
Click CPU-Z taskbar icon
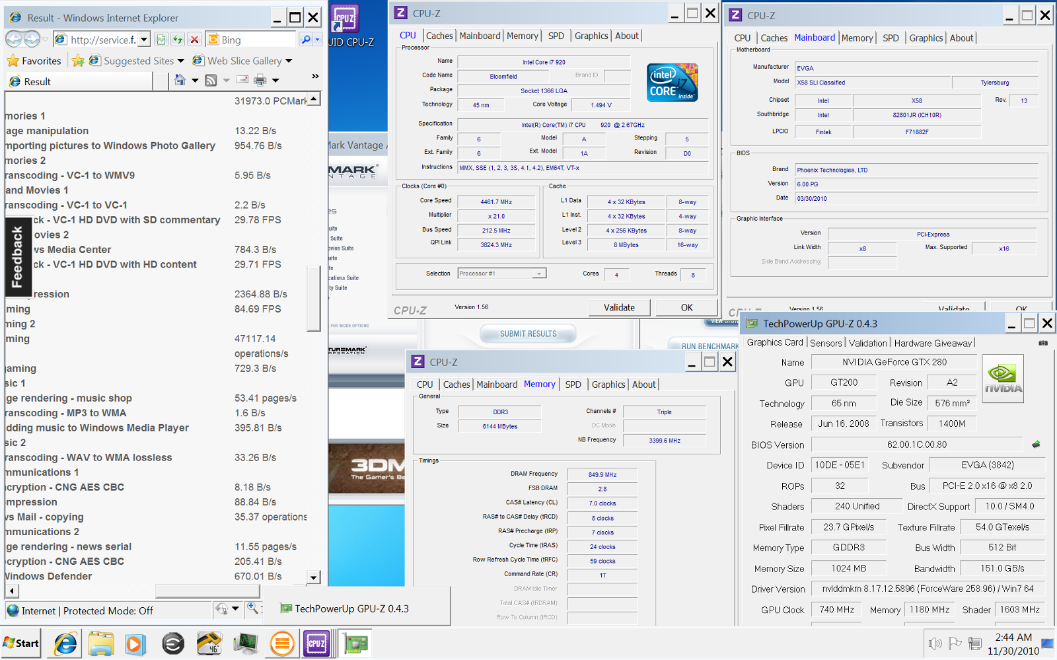coord(316,643)
